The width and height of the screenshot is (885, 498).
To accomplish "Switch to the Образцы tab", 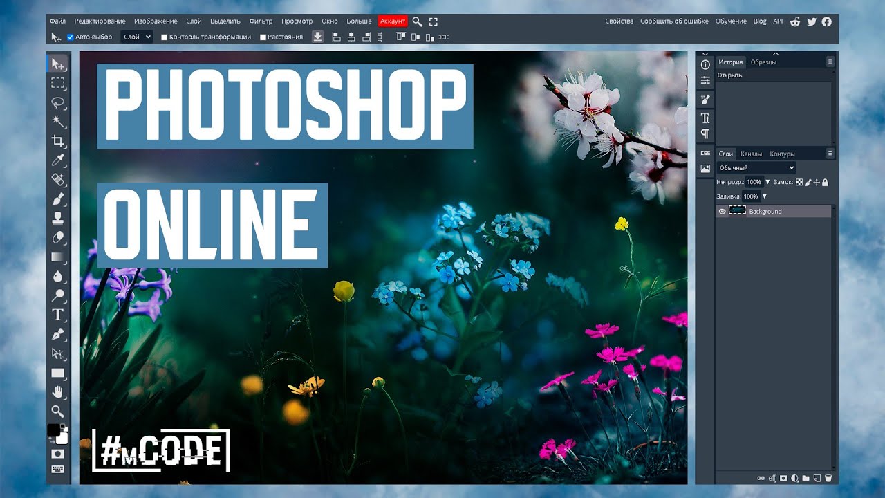I will click(763, 62).
